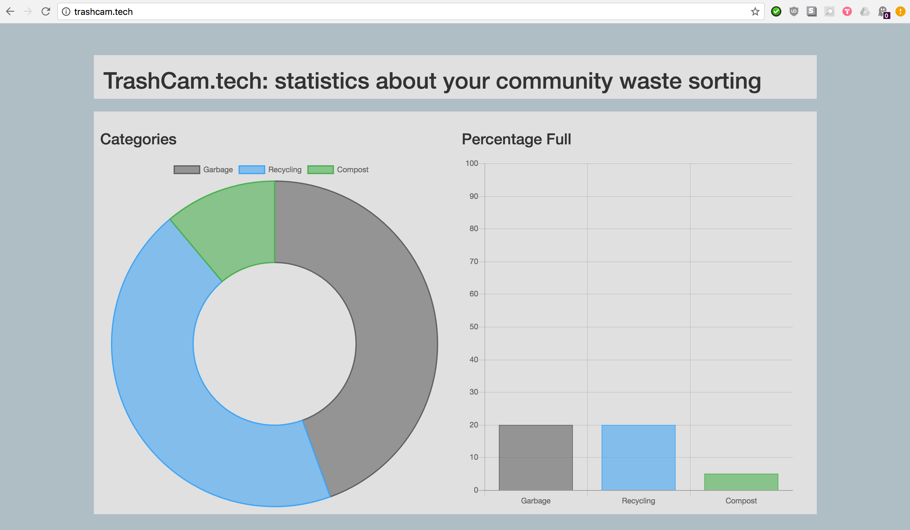Open the pink T extension icon
This screenshot has width=910, height=530.
[x=847, y=11]
